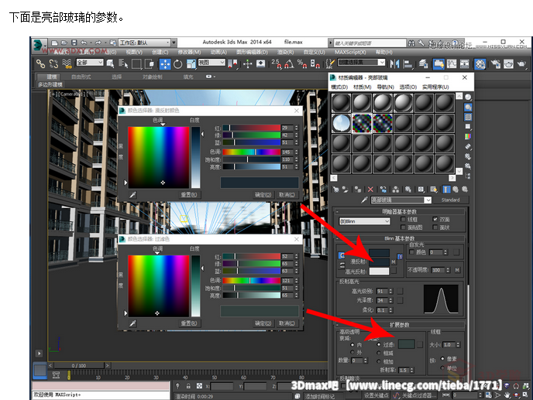The height and width of the screenshot is (400, 533).
Task: Open the 导航(N) menu in Material Editor
Action: coord(385,87)
